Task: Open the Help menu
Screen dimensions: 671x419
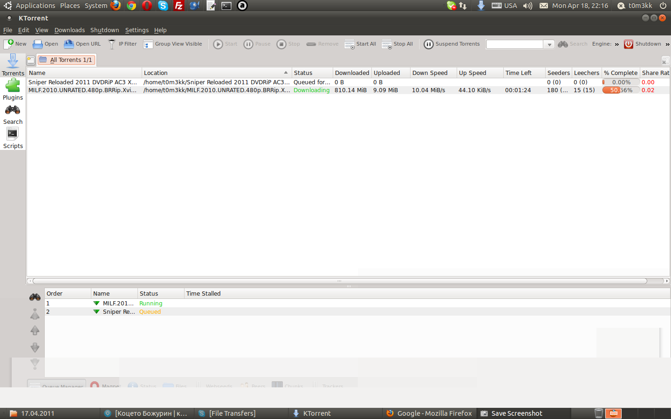Action: pos(160,30)
